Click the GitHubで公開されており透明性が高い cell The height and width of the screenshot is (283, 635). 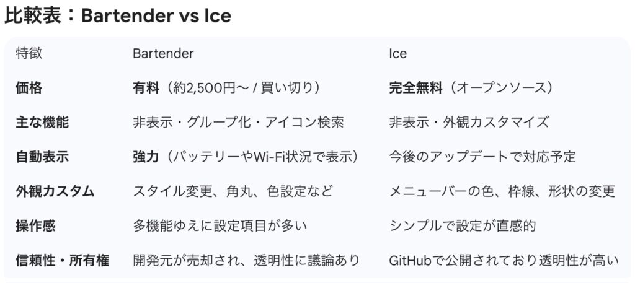pyautogui.click(x=504, y=260)
